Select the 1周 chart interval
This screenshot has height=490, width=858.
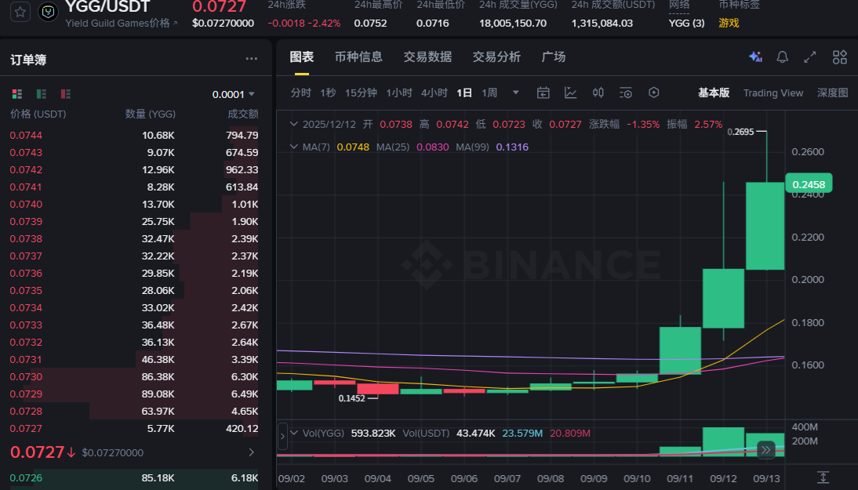click(x=489, y=93)
